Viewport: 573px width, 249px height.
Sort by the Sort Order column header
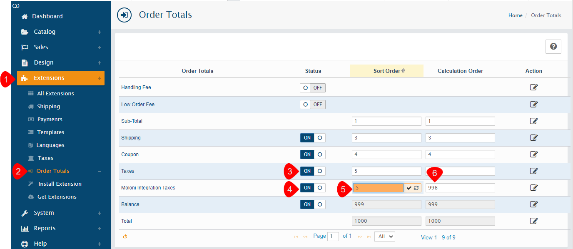coord(386,71)
